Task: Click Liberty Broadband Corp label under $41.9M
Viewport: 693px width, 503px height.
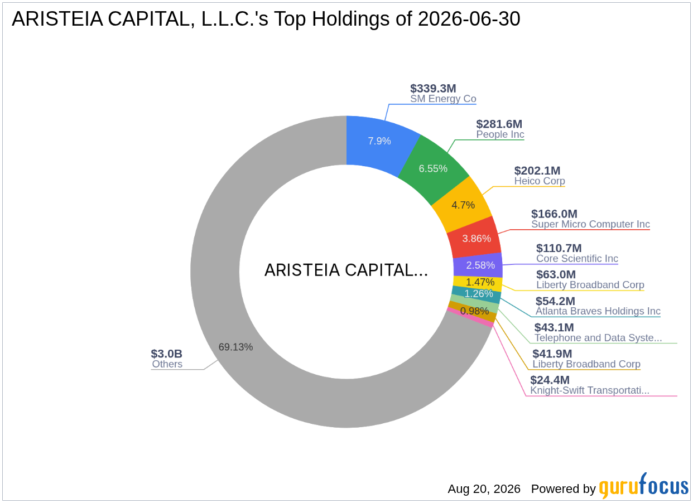Action: [x=586, y=364]
